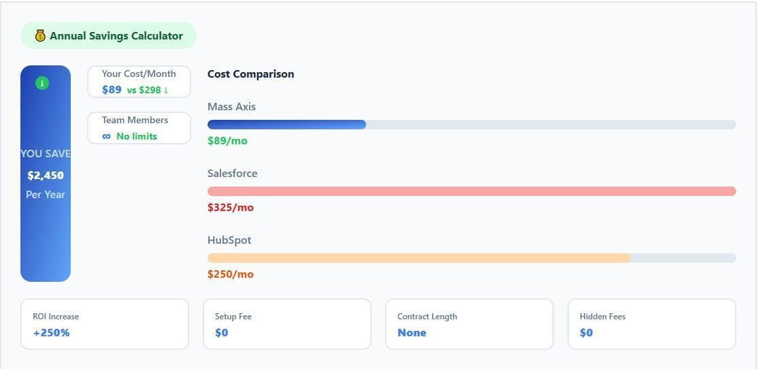Click the $325/mo Salesforce price

click(231, 208)
